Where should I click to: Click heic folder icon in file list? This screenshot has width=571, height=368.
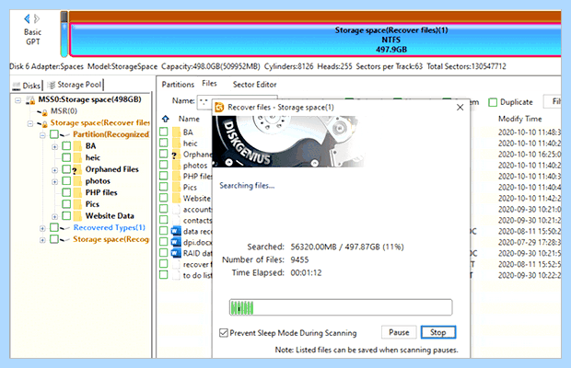(176, 143)
